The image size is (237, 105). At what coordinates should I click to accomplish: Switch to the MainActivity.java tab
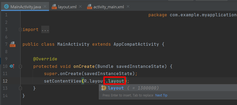(x=25, y=7)
